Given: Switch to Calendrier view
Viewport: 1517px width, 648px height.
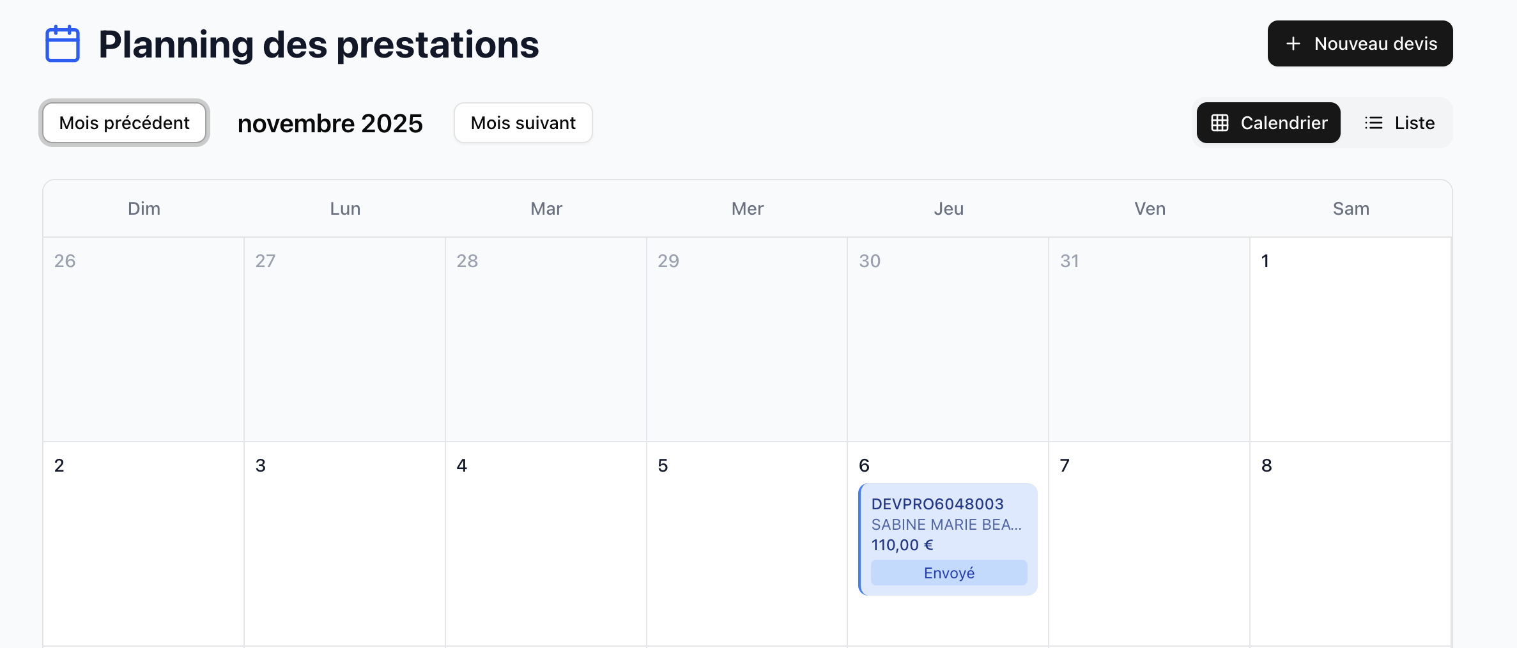Looking at the screenshot, I should pyautogui.click(x=1268, y=123).
